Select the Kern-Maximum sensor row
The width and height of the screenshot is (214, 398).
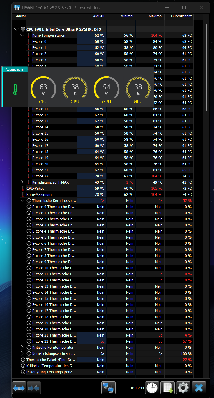tap(103, 194)
